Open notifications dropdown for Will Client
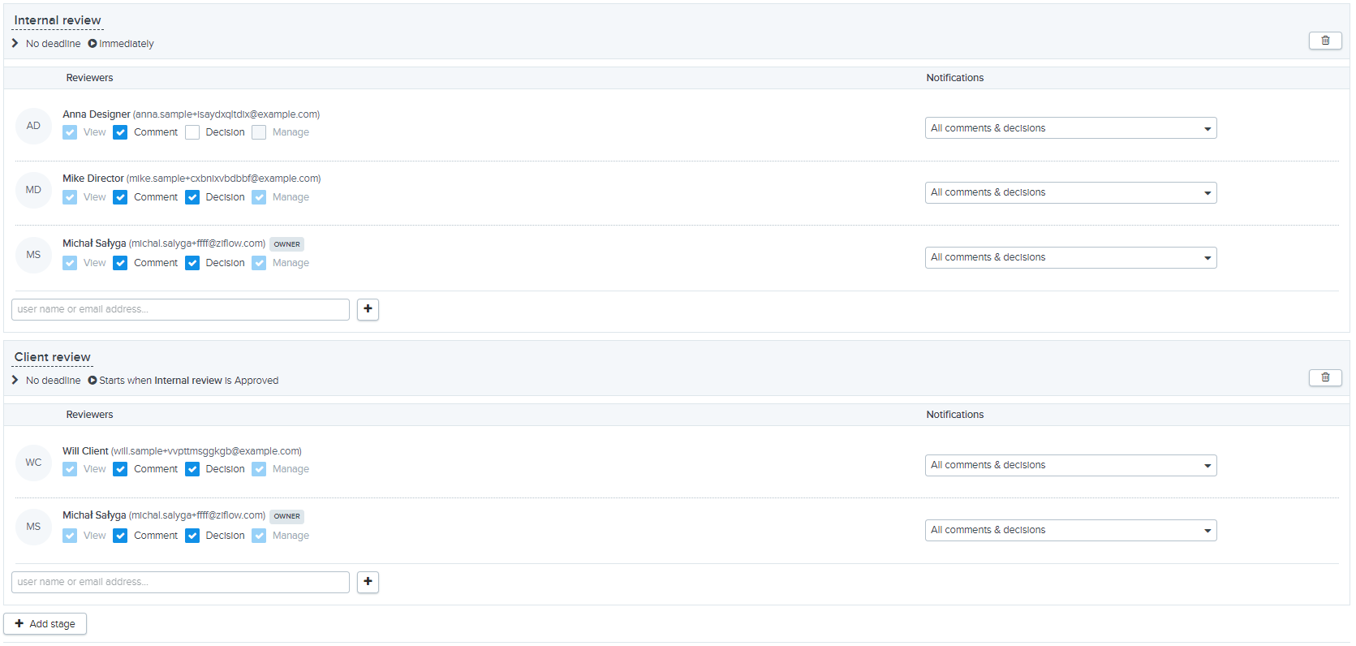 (1070, 465)
